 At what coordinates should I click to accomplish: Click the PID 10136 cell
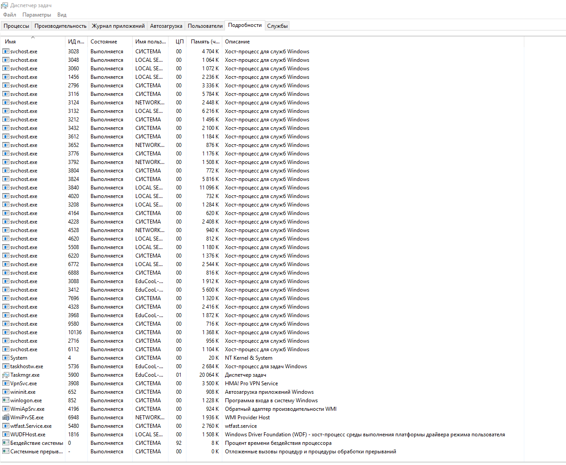click(75, 332)
